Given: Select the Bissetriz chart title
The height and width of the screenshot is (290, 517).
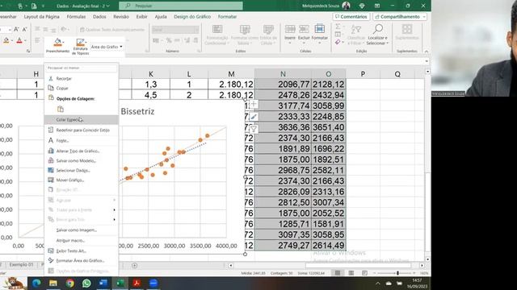Looking at the screenshot, I should pos(137,111).
